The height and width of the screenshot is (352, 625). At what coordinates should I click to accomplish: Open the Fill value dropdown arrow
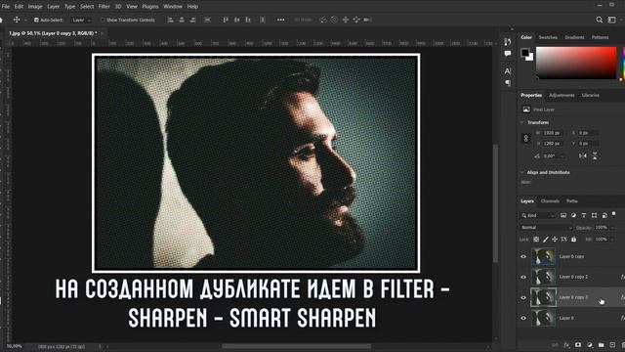coord(612,240)
